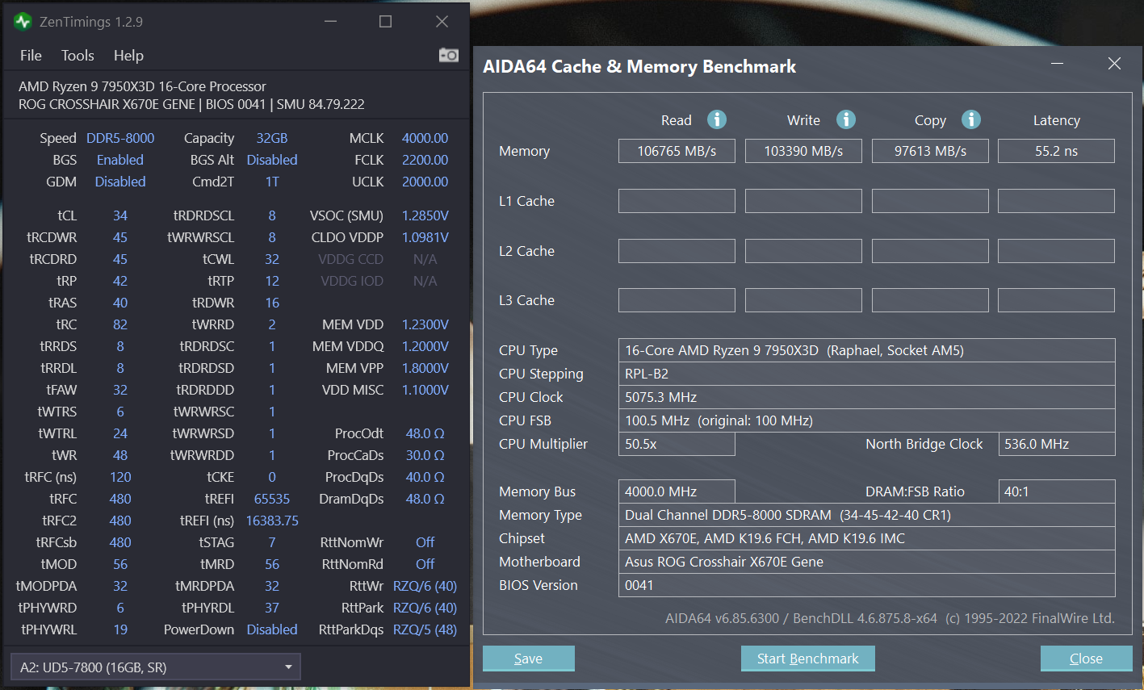
Task: Close the ZenTimings window with X
Action: click(442, 22)
